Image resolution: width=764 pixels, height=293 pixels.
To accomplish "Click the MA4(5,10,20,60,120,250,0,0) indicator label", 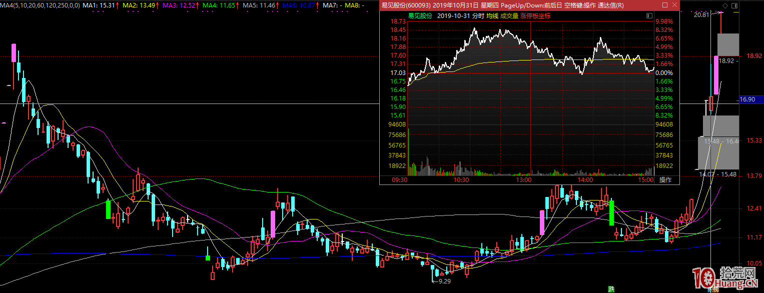I will pos(39,5).
